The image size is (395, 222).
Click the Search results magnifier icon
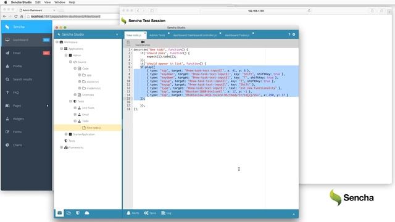coord(7,80)
